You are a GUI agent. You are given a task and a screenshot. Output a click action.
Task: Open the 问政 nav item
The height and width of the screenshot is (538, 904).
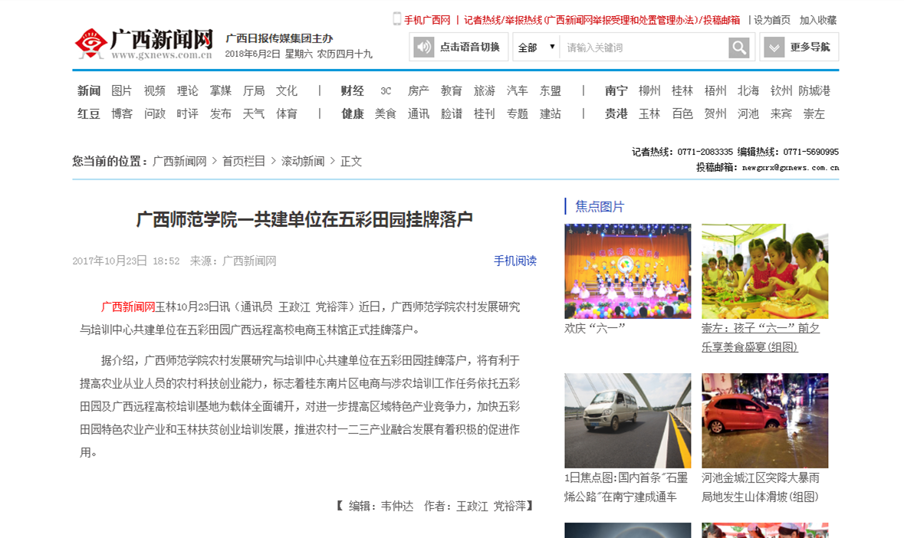(x=155, y=113)
